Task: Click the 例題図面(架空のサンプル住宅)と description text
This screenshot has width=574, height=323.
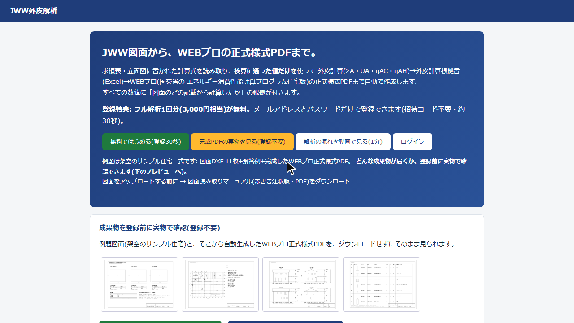Action: tap(277, 244)
